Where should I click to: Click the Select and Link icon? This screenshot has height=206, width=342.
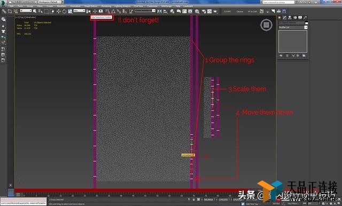coord(4,11)
